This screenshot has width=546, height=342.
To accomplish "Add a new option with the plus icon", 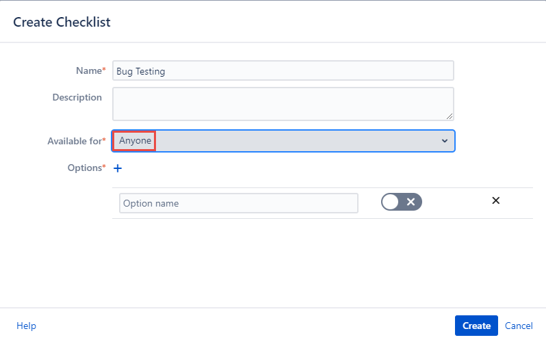I will (117, 168).
